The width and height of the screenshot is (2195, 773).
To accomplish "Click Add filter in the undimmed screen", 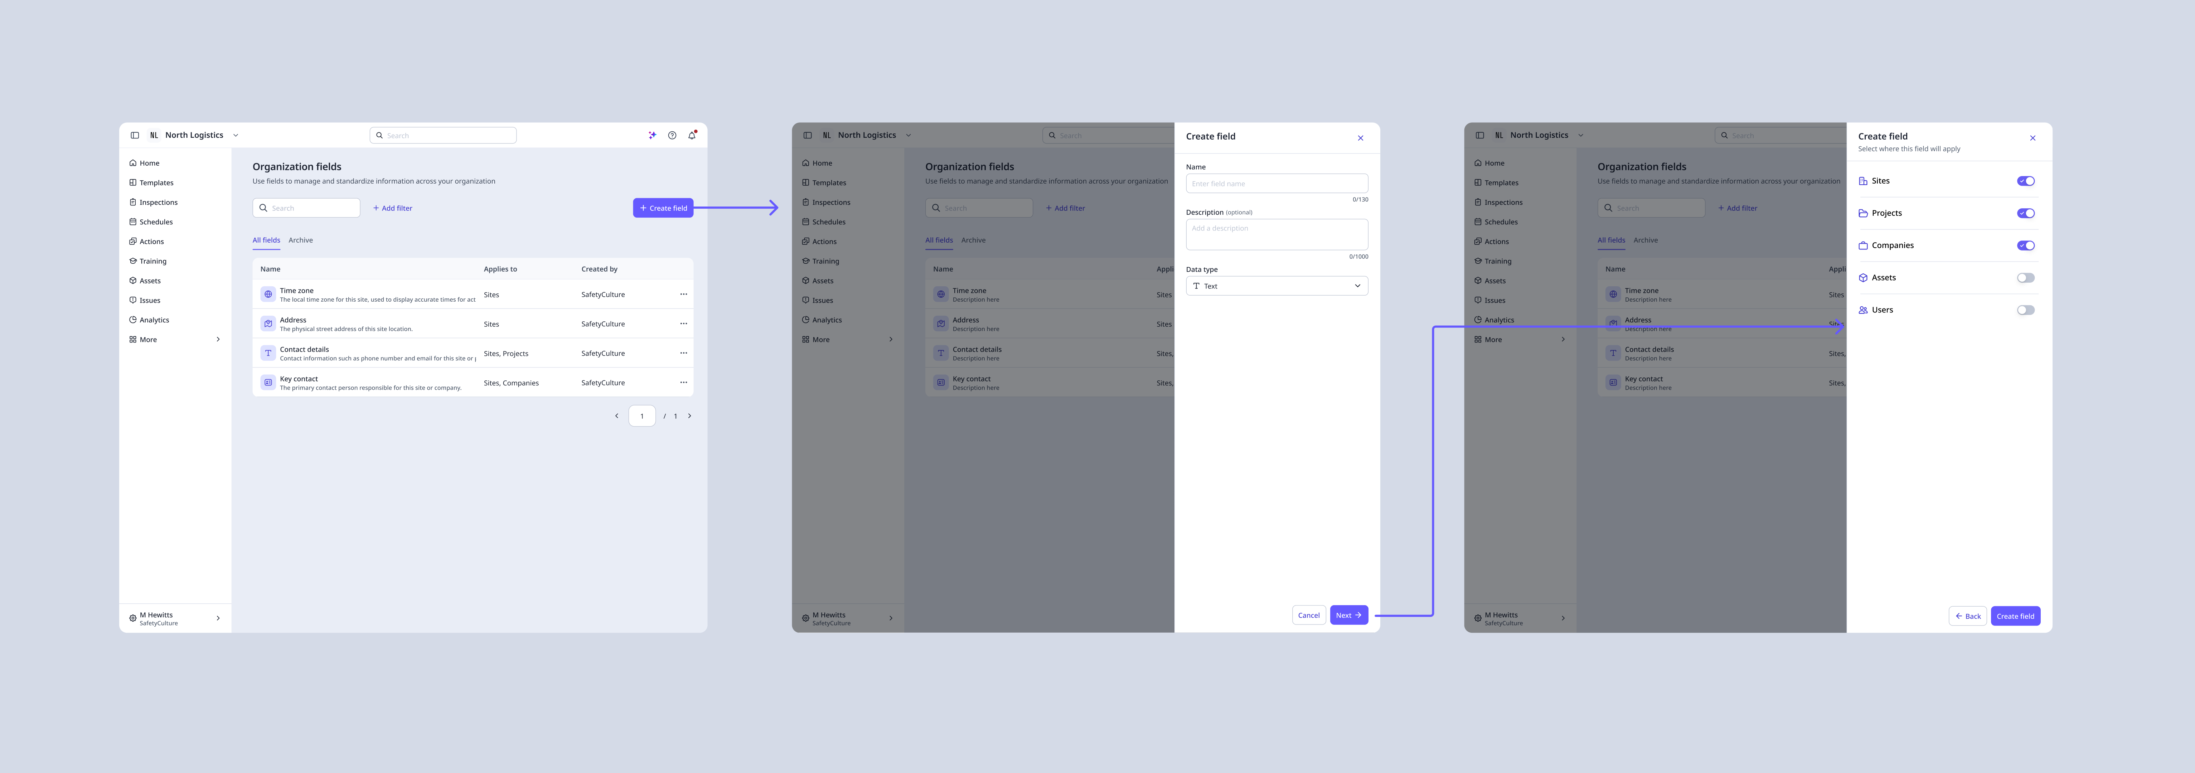I will [x=392, y=208].
